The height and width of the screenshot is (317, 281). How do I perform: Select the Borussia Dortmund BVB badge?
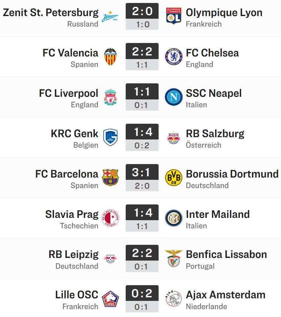coord(173,178)
